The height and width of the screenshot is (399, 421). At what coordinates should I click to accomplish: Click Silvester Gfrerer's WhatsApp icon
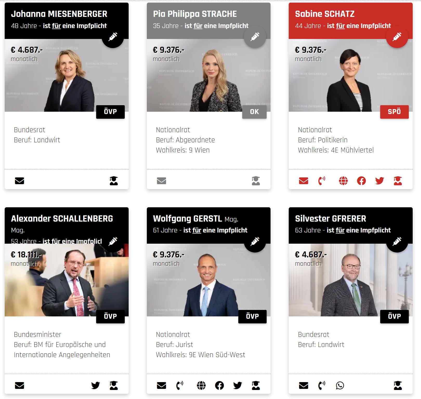pos(340,385)
